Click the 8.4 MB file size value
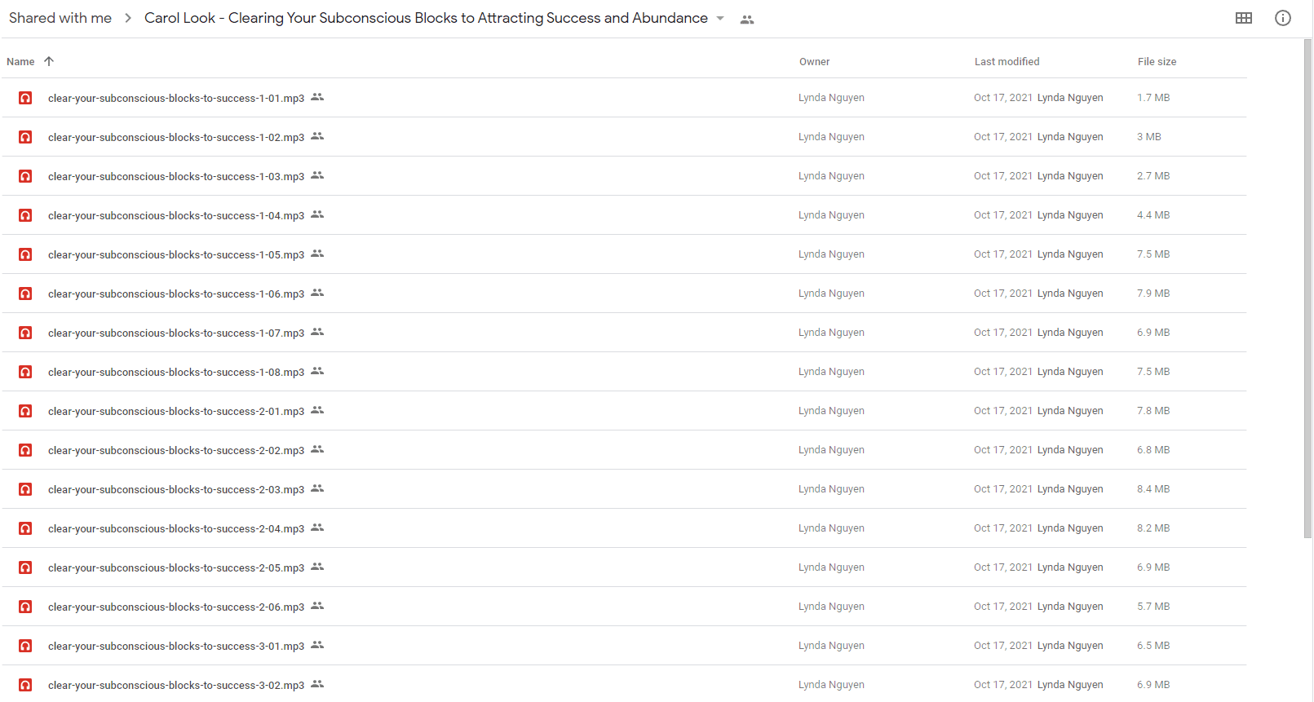This screenshot has width=1314, height=702. pyautogui.click(x=1153, y=489)
